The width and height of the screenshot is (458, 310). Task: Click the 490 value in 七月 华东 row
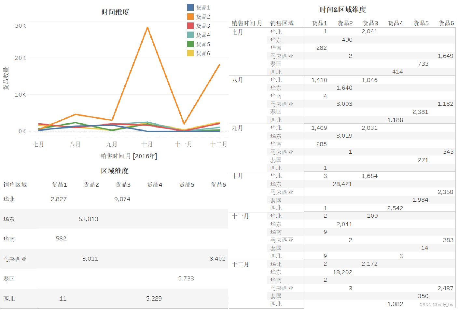coord(347,40)
